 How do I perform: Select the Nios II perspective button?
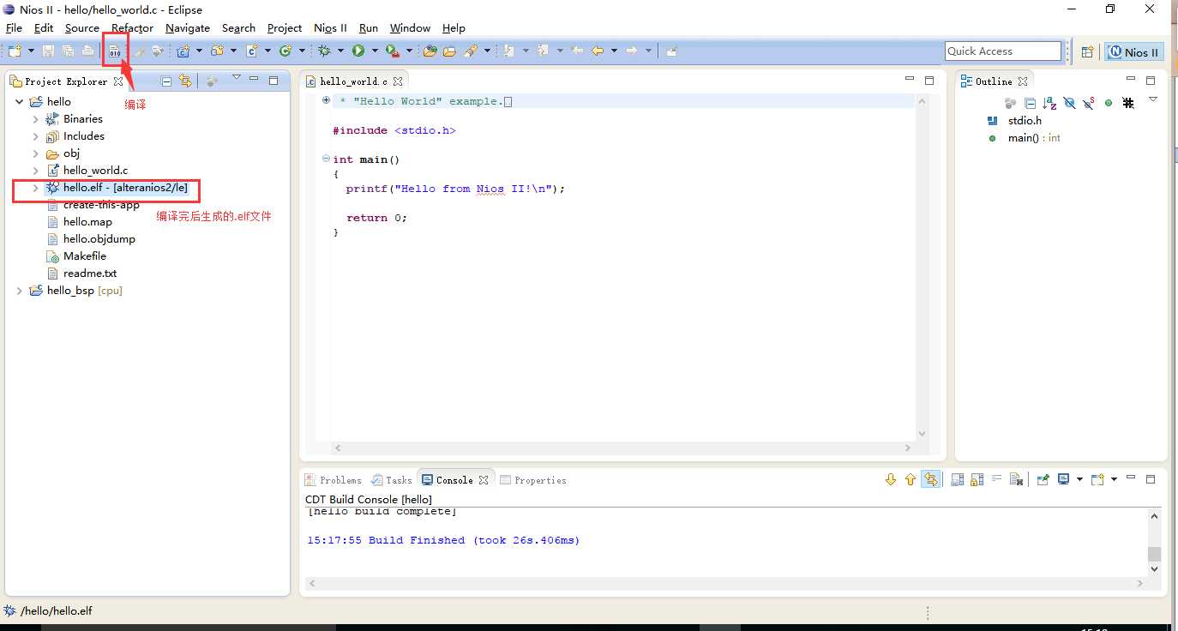1133,51
